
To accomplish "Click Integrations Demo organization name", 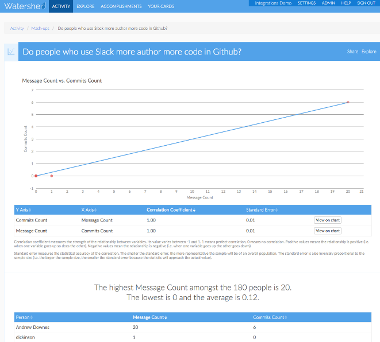I will pyautogui.click(x=273, y=3).
